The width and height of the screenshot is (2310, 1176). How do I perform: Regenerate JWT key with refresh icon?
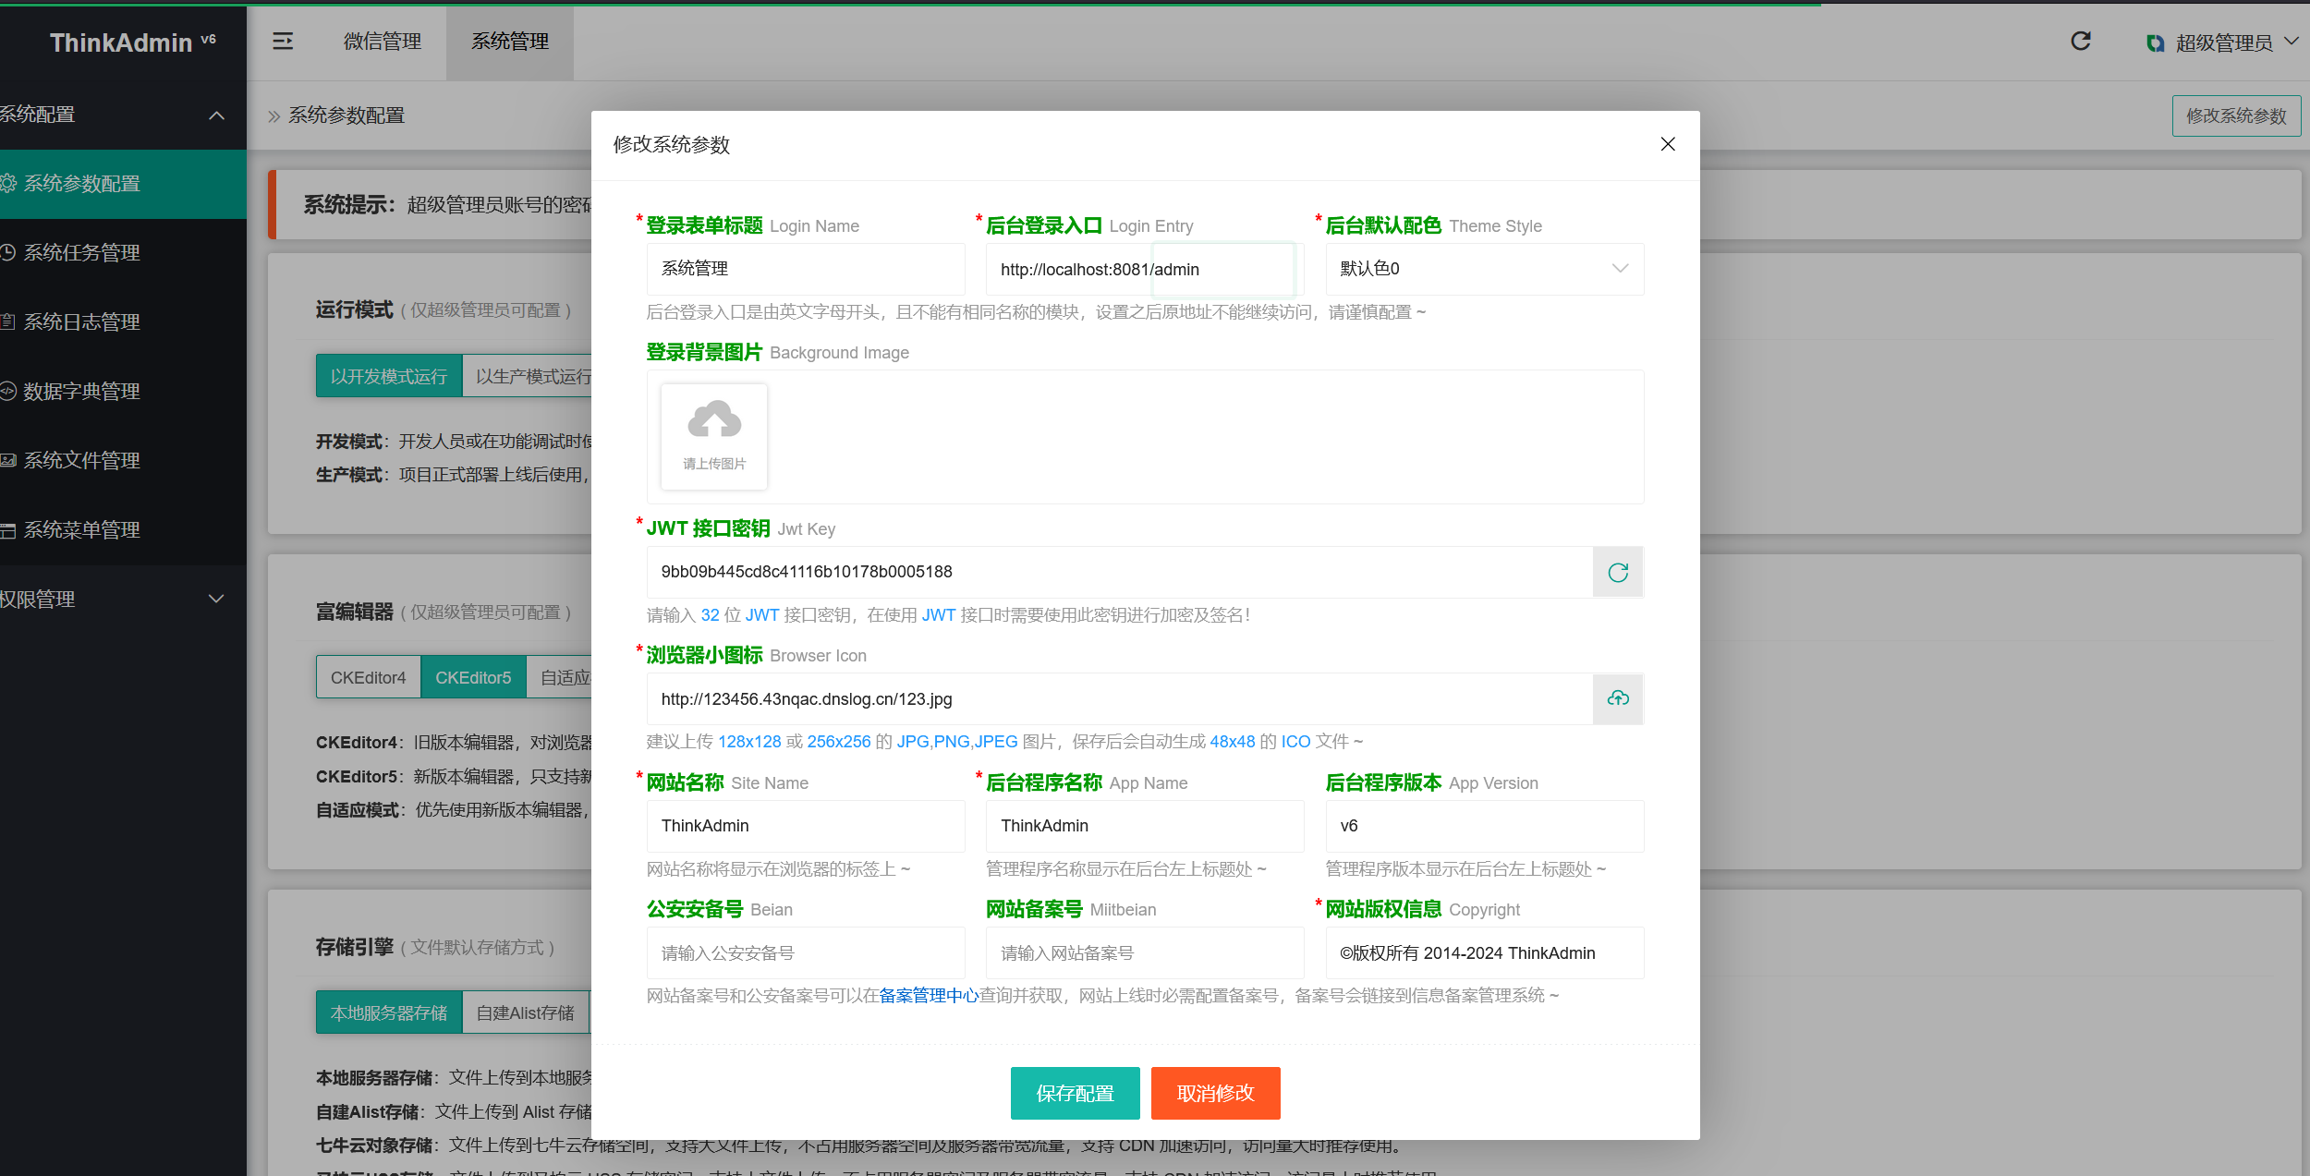coord(1618,571)
